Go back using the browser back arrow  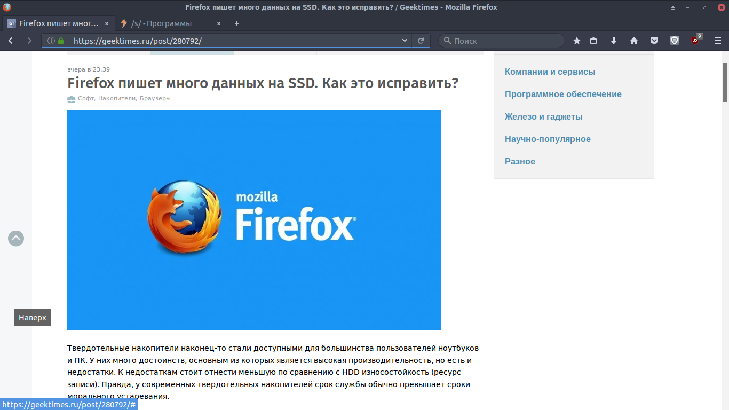(11, 41)
